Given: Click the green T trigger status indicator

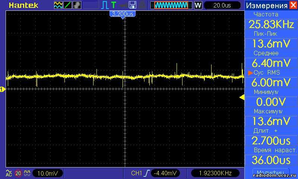Looking at the screenshot, I should tap(114, 5).
